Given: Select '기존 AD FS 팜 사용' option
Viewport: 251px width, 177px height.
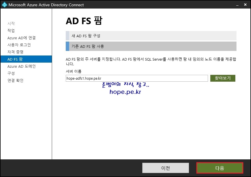Looking at the screenshot, I should coord(151,46).
